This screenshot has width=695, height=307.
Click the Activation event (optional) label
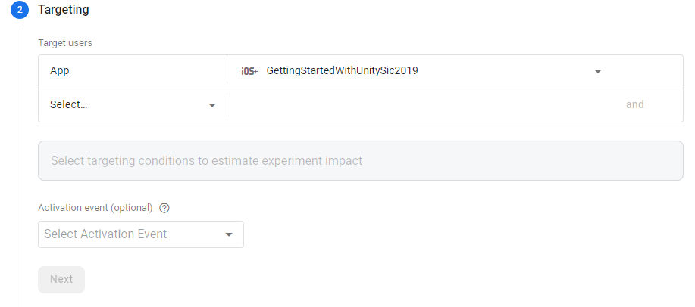coord(95,208)
